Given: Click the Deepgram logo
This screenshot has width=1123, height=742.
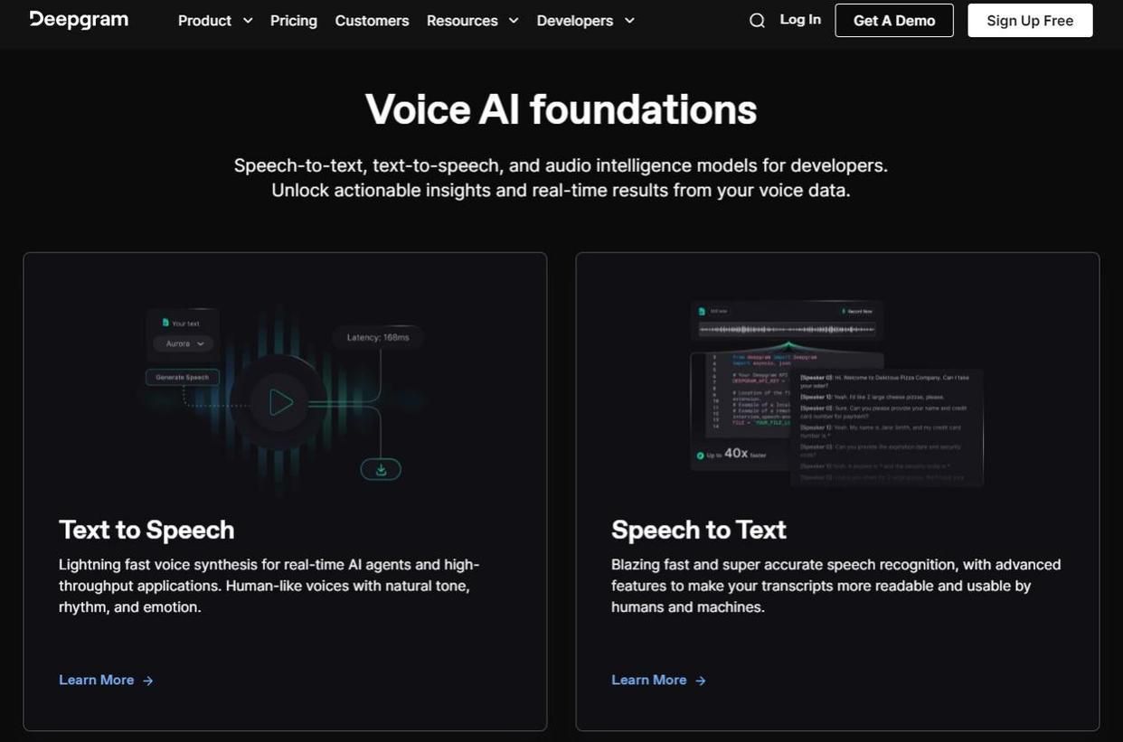Looking at the screenshot, I should pos(79,20).
